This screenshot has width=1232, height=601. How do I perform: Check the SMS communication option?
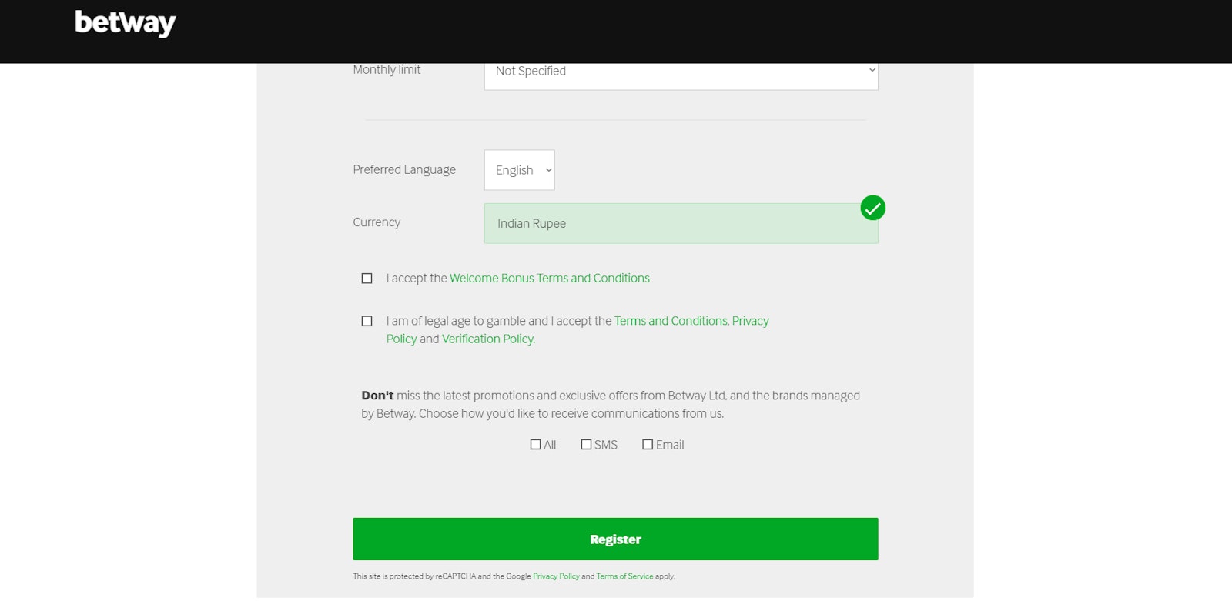(587, 445)
